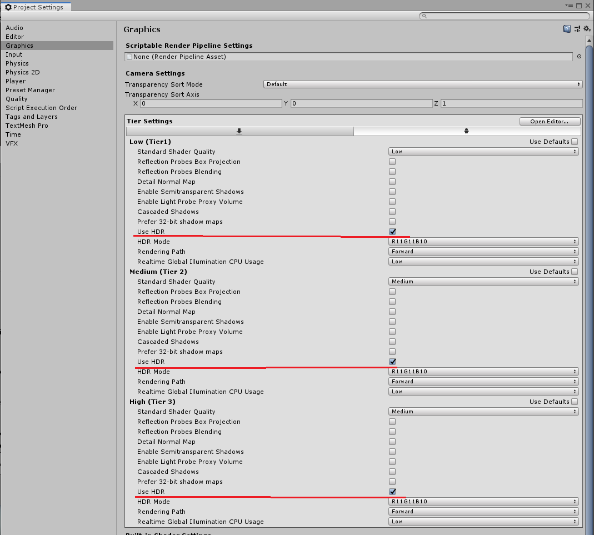594x535 pixels.
Task: Open the help documentation icon
Action: (567, 29)
